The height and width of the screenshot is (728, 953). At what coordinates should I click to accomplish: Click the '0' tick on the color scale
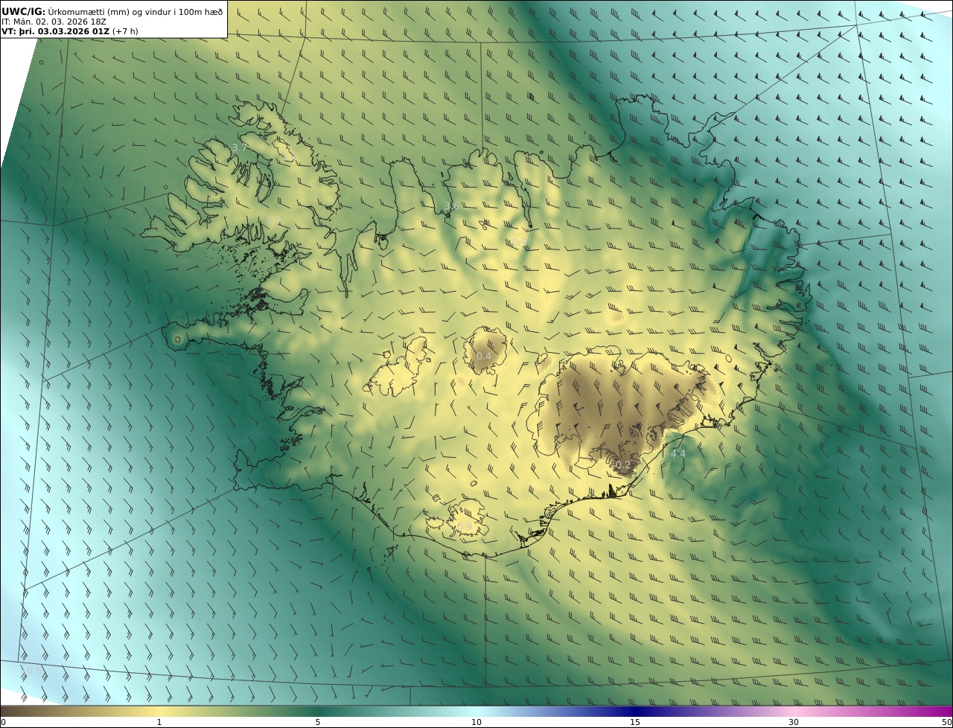pyautogui.click(x=3, y=722)
